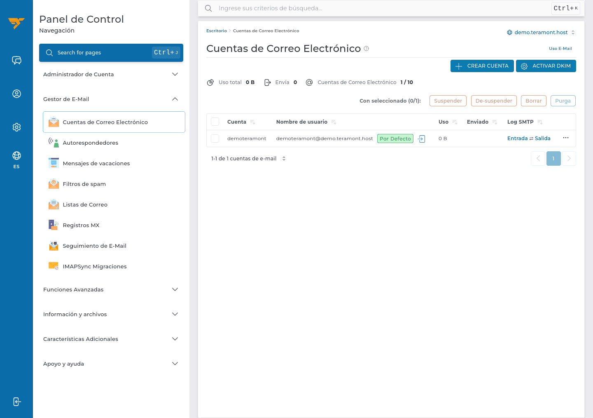Open the Autorespondedores menu item
The height and width of the screenshot is (418, 593).
[x=114, y=143]
